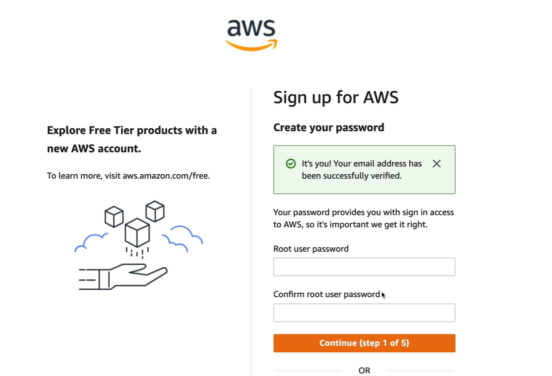Click Continue (step 1 of 5) button
552x376 pixels.
coord(364,343)
